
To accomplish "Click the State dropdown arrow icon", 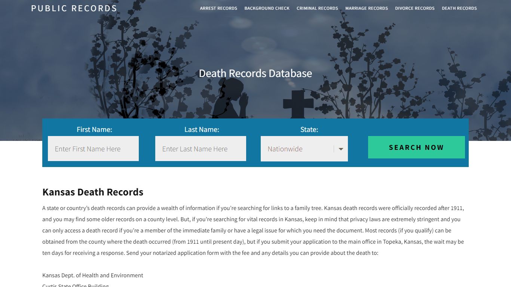I will click(x=341, y=149).
